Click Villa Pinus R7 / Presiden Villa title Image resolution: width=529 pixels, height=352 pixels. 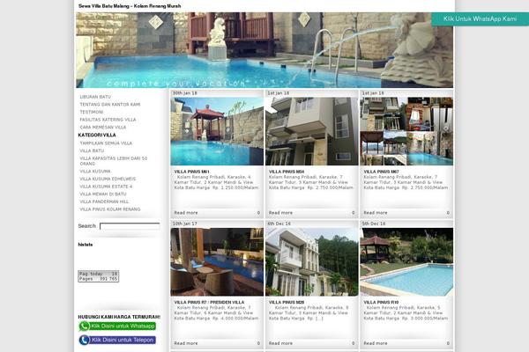click(209, 303)
